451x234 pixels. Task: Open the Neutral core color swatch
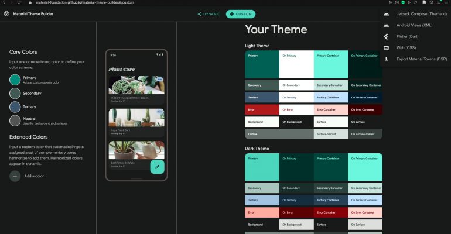click(15, 121)
